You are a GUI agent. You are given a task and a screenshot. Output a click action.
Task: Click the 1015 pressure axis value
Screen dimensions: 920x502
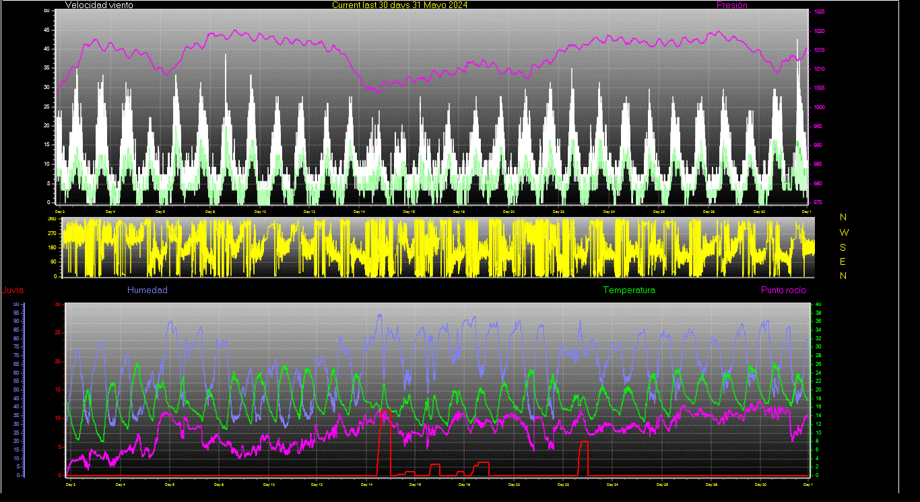(x=820, y=51)
